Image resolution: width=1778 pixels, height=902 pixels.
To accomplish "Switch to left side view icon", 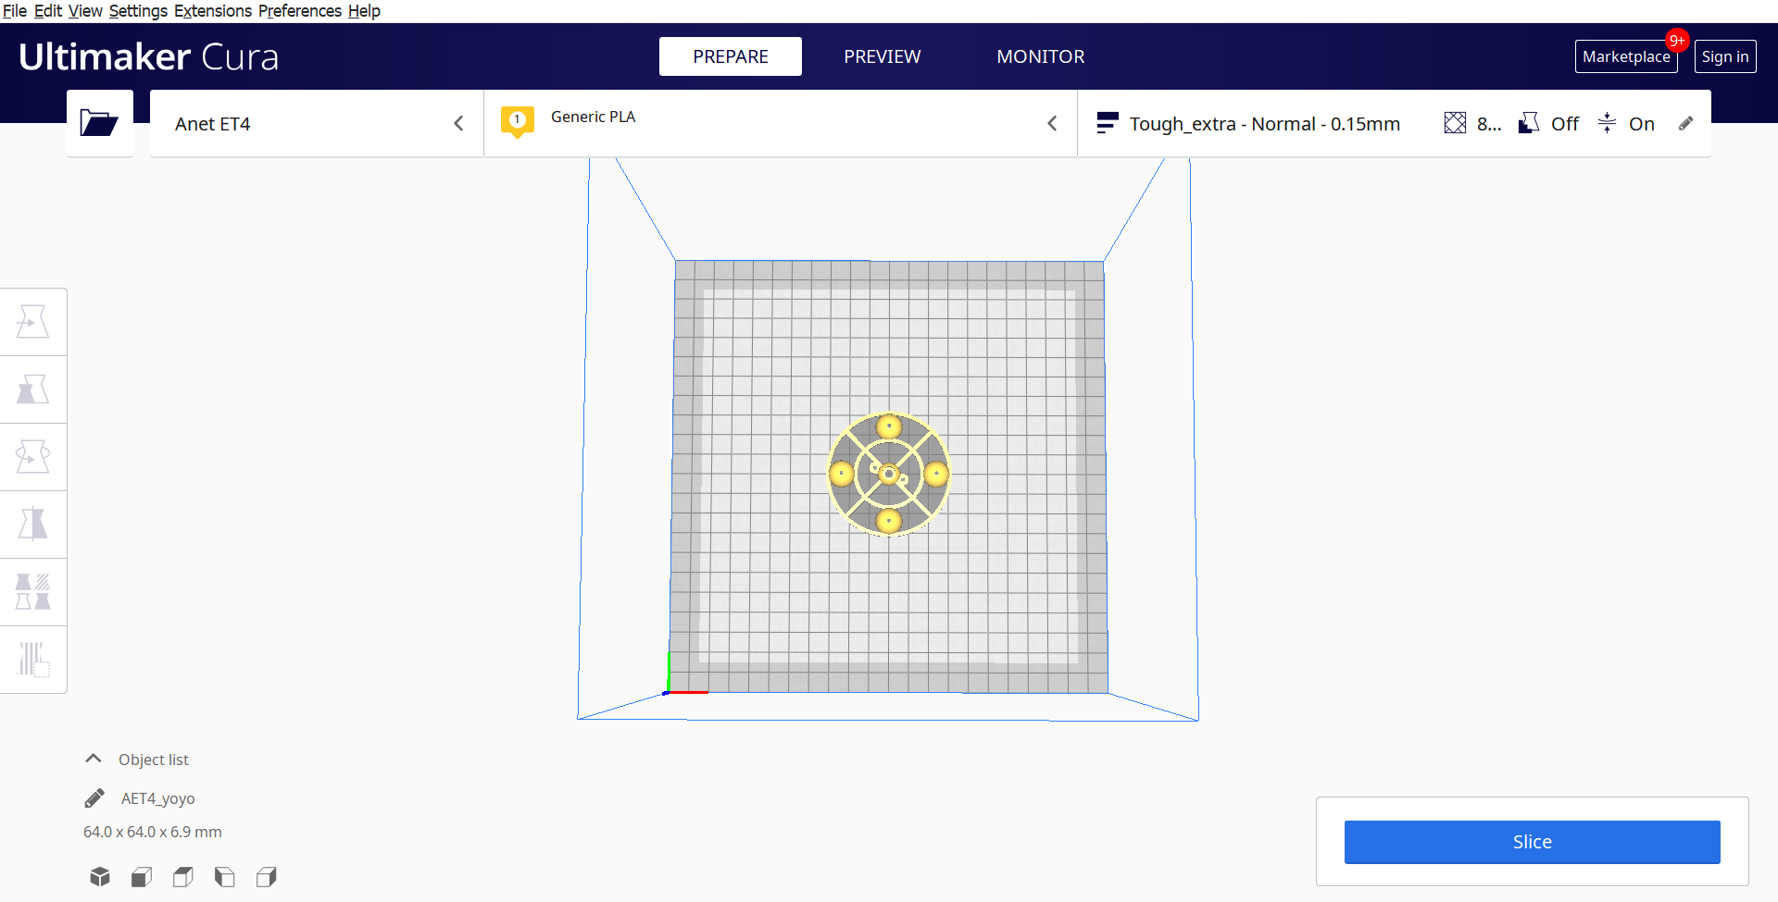I will click(225, 876).
